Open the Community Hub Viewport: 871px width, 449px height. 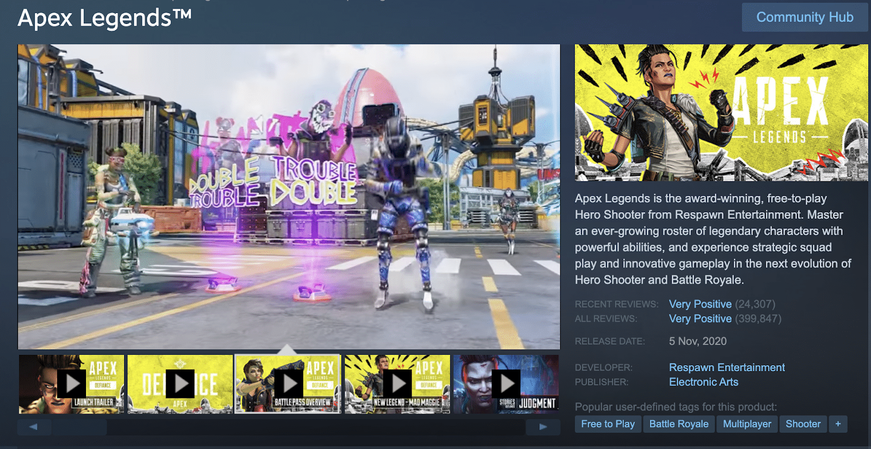point(805,17)
